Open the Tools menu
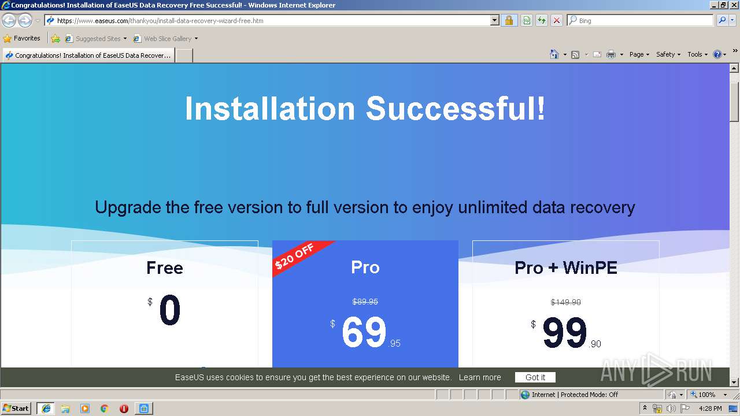Viewport: 740px width, 416px height. pyautogui.click(x=698, y=54)
